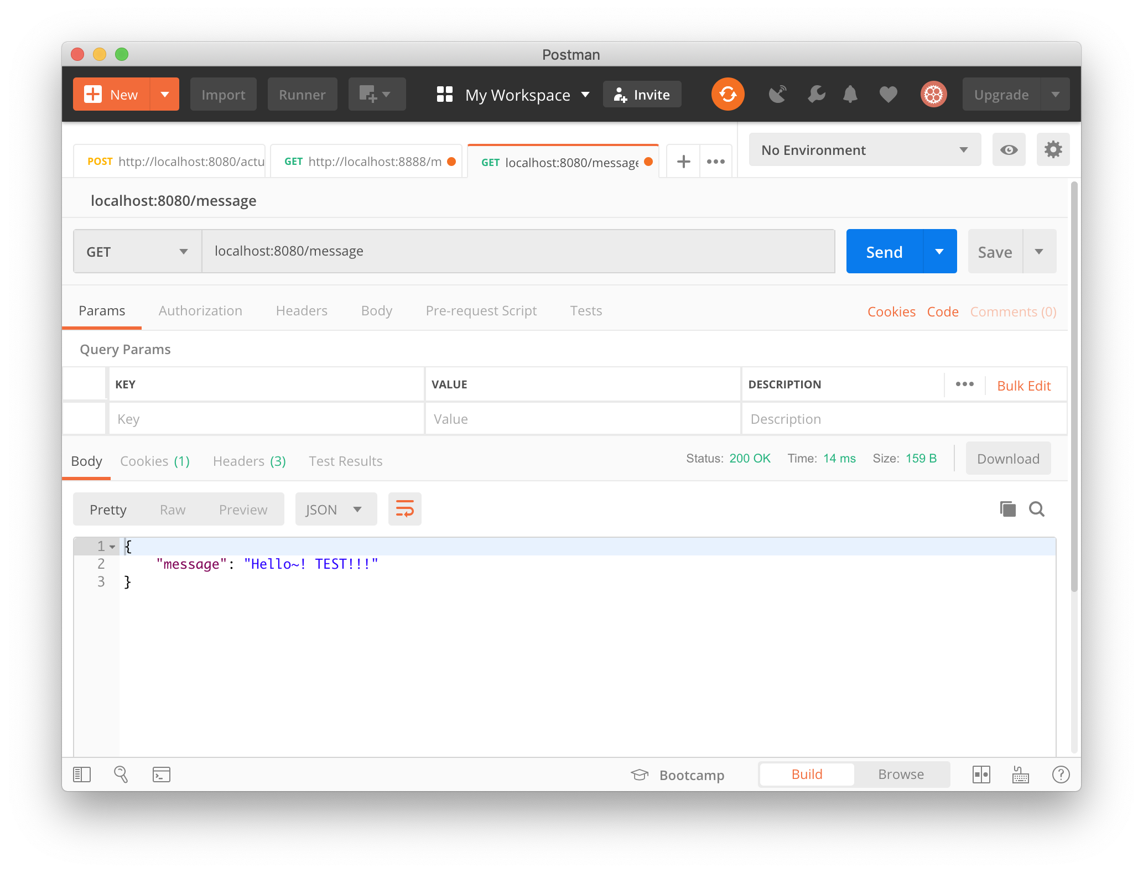Click the sync status icon
Screen dimensions: 1143x873
click(728, 94)
